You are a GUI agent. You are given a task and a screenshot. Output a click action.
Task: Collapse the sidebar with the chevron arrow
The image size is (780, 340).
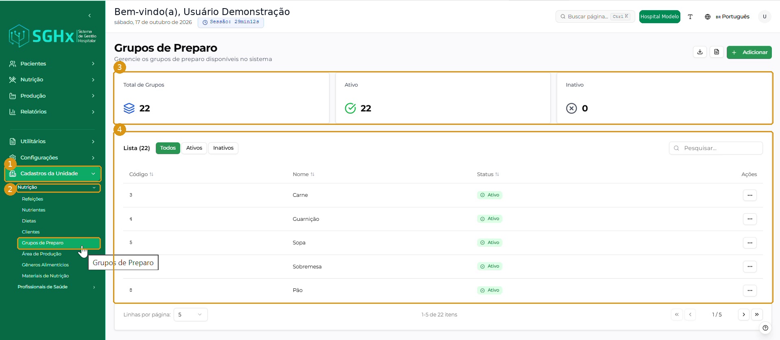click(x=89, y=15)
